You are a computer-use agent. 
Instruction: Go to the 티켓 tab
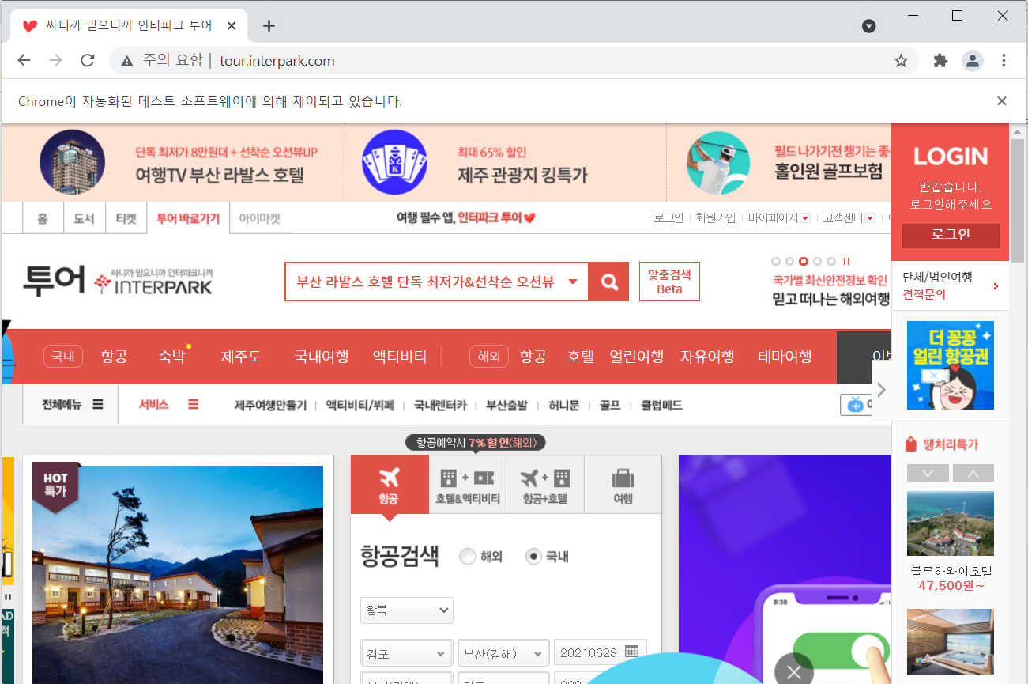coord(126,218)
